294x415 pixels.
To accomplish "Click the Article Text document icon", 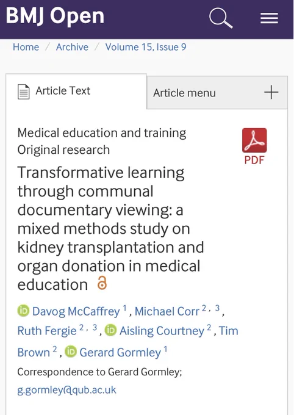I will (24, 92).
